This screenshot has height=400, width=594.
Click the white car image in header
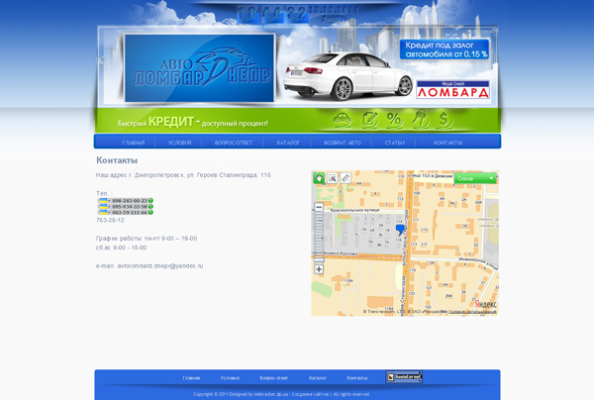coord(348,76)
